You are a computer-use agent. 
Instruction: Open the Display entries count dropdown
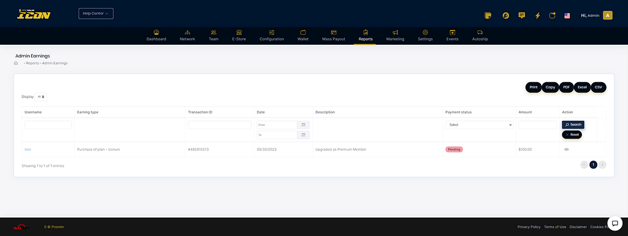(41, 97)
